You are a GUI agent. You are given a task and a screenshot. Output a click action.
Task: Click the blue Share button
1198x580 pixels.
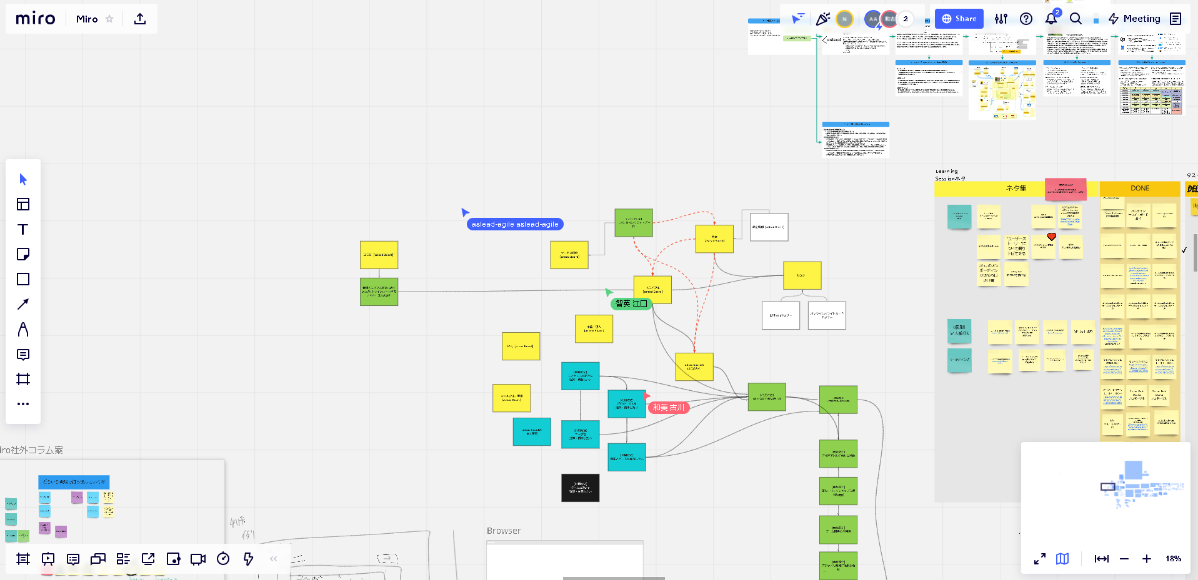[959, 19]
